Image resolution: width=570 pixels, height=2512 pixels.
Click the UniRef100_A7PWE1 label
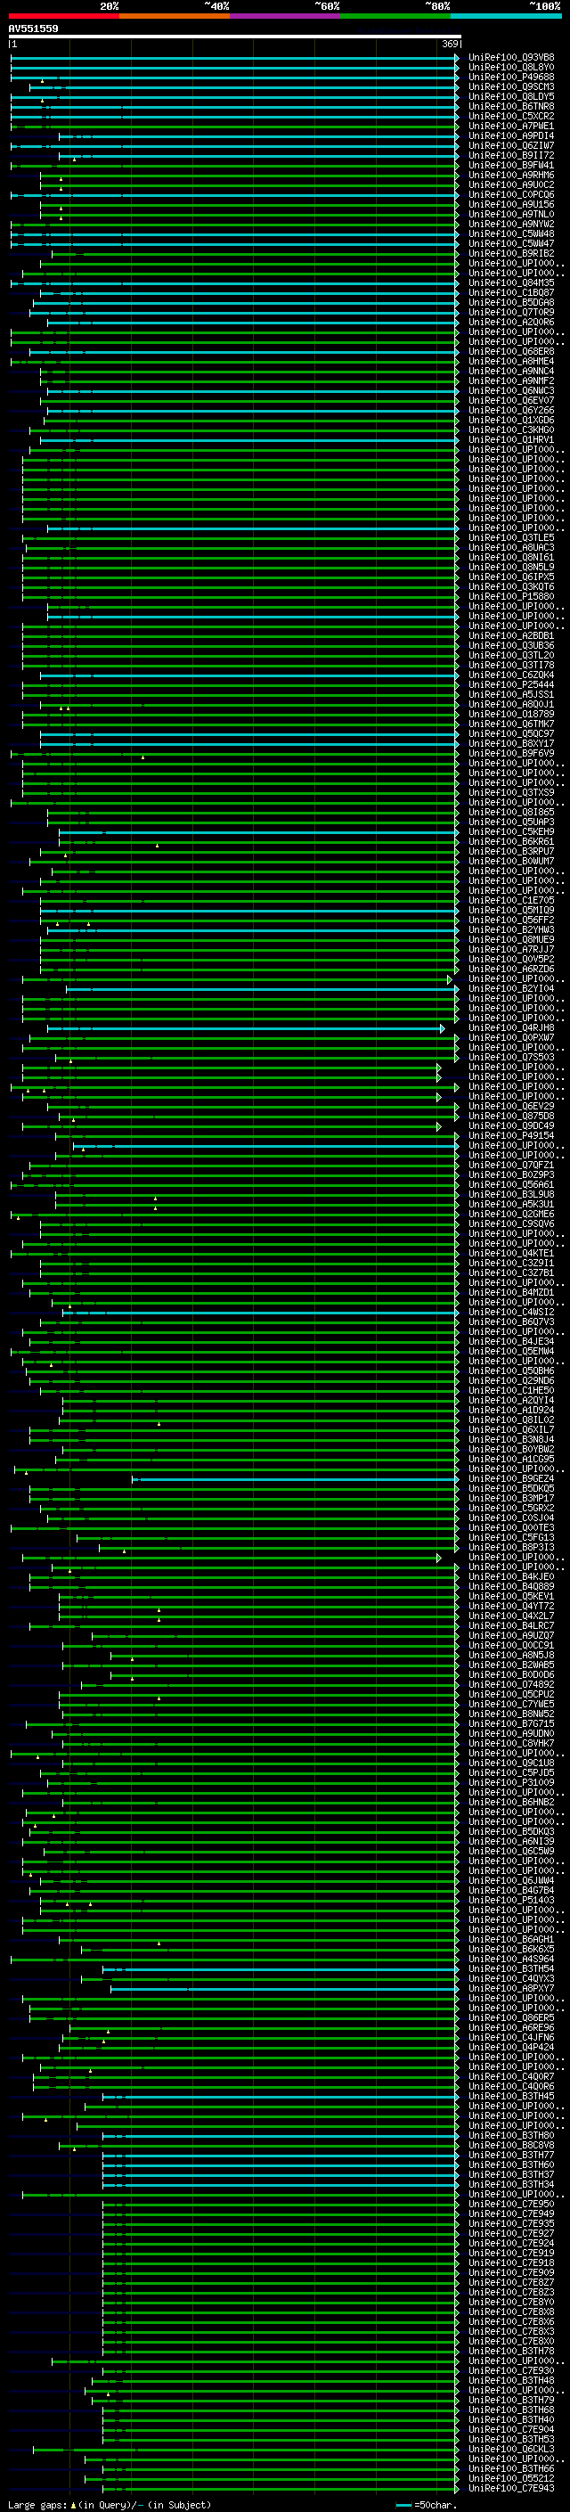pyautogui.click(x=511, y=126)
